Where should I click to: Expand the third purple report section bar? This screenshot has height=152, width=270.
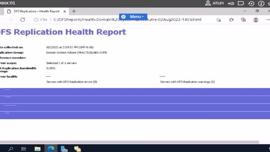pos(135,108)
